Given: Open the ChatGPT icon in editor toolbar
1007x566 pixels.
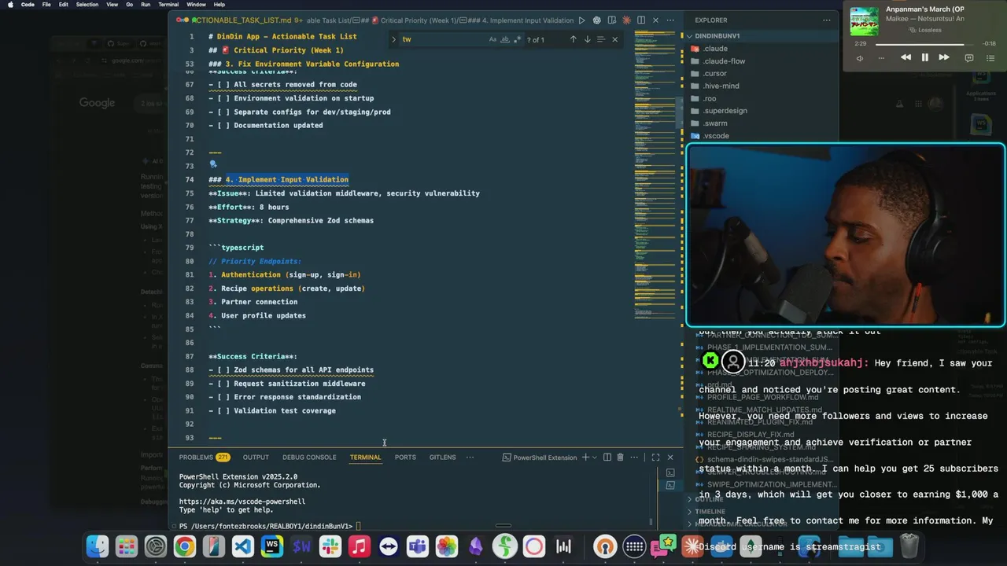Looking at the screenshot, I should pos(596,20).
